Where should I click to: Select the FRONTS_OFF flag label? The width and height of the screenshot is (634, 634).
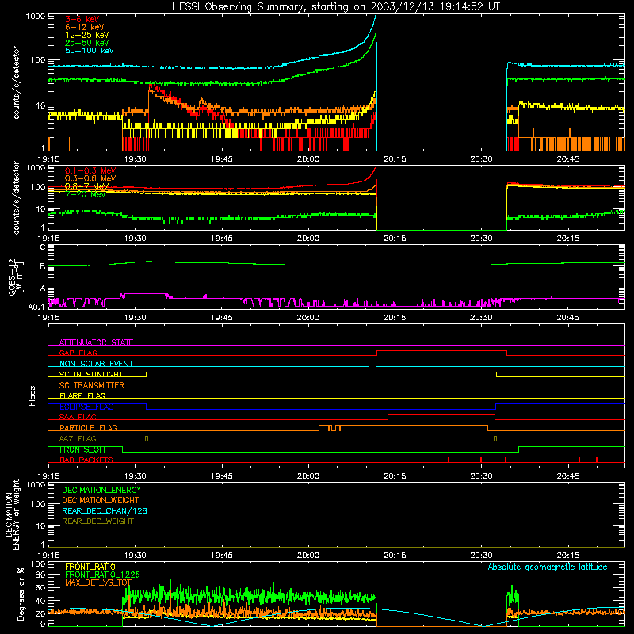click(x=83, y=449)
